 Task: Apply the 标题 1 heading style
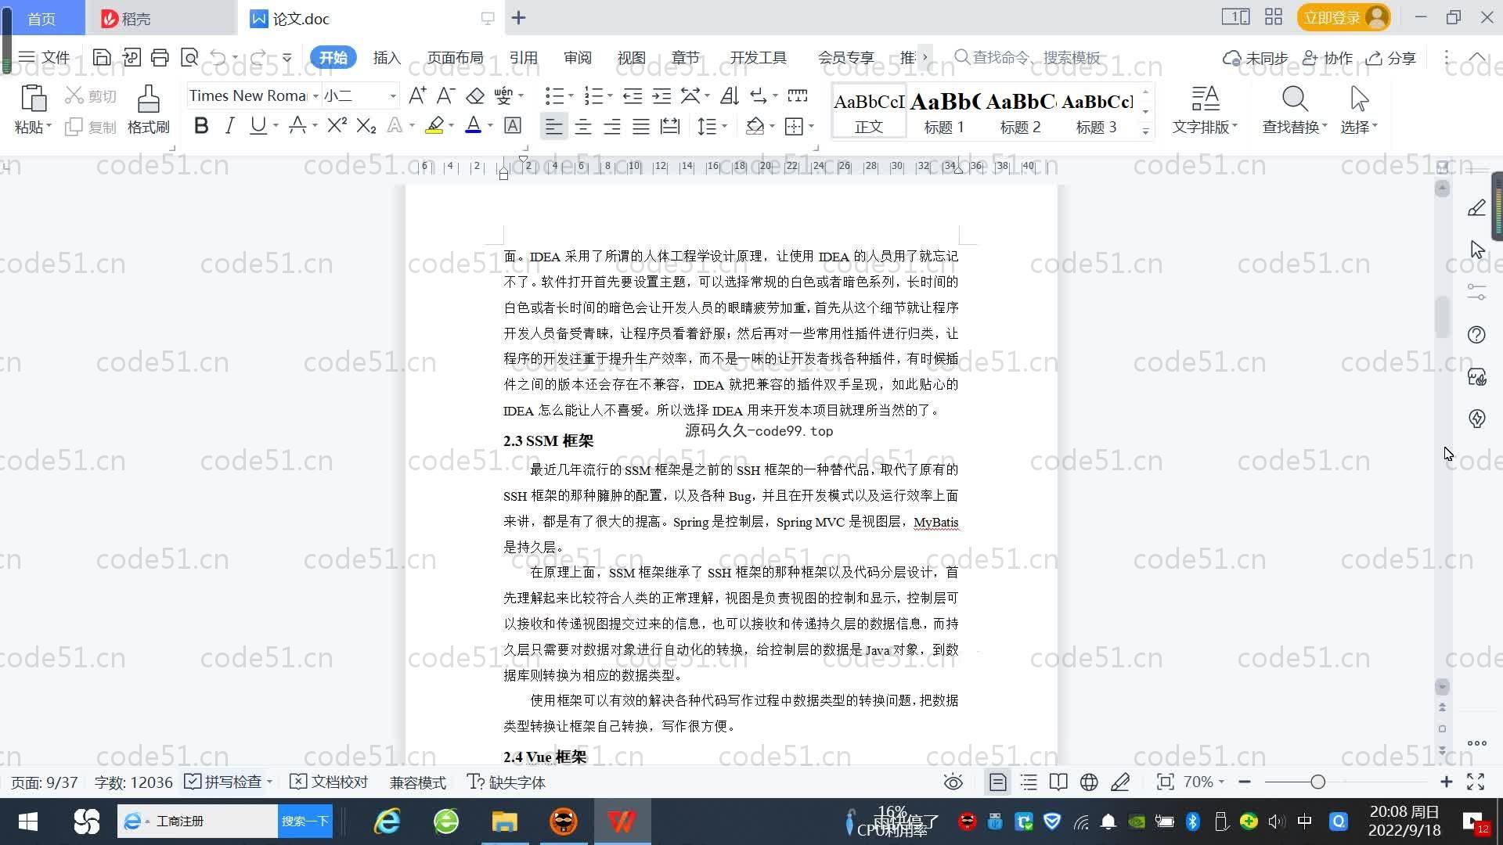pos(944,113)
